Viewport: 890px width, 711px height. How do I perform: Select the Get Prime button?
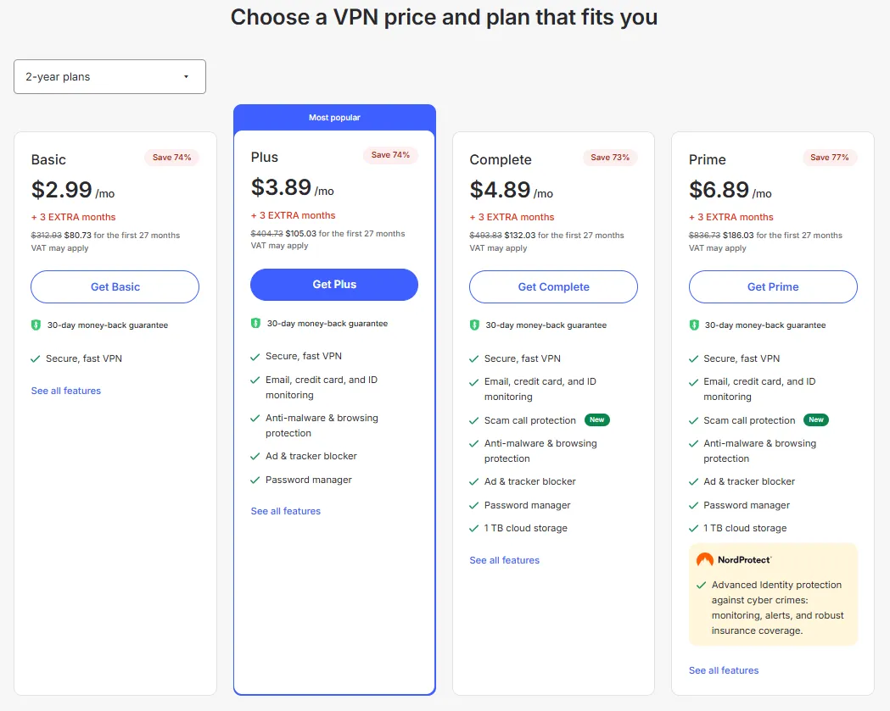tap(773, 287)
